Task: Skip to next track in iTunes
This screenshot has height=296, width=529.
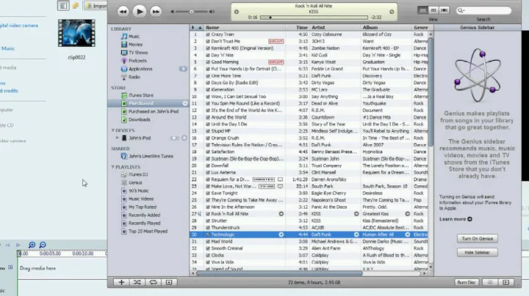Action: coord(156,12)
